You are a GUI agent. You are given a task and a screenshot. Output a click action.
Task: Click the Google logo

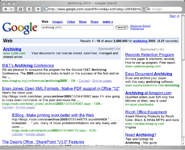(20, 28)
